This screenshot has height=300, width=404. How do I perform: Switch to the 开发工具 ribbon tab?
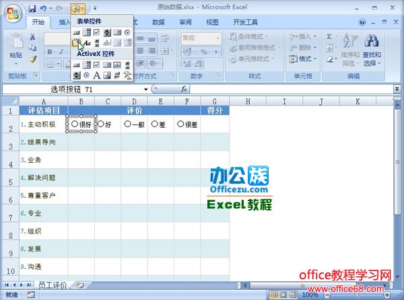tap(245, 22)
